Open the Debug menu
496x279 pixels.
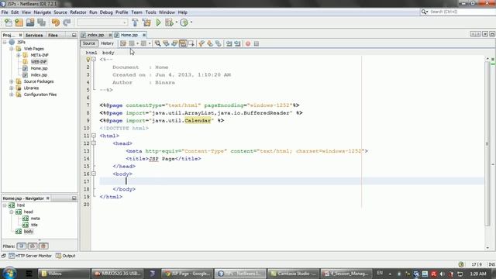[106, 12]
